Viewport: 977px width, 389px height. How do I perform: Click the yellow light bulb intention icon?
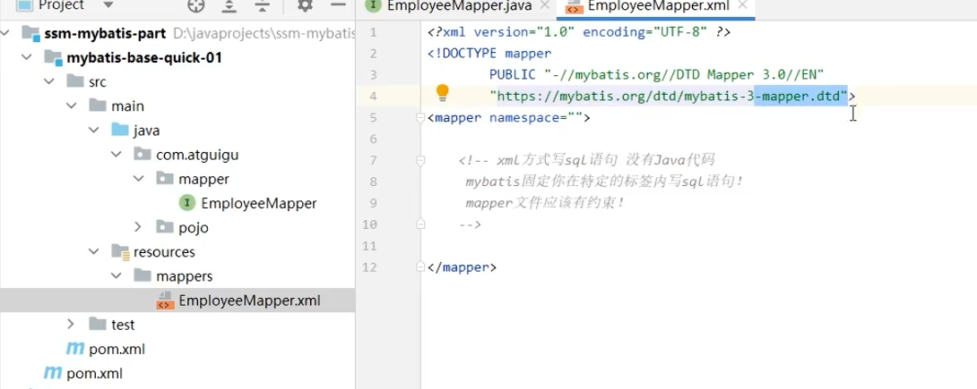[443, 93]
